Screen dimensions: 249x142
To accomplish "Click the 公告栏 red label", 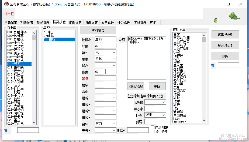I will [x=9, y=14].
